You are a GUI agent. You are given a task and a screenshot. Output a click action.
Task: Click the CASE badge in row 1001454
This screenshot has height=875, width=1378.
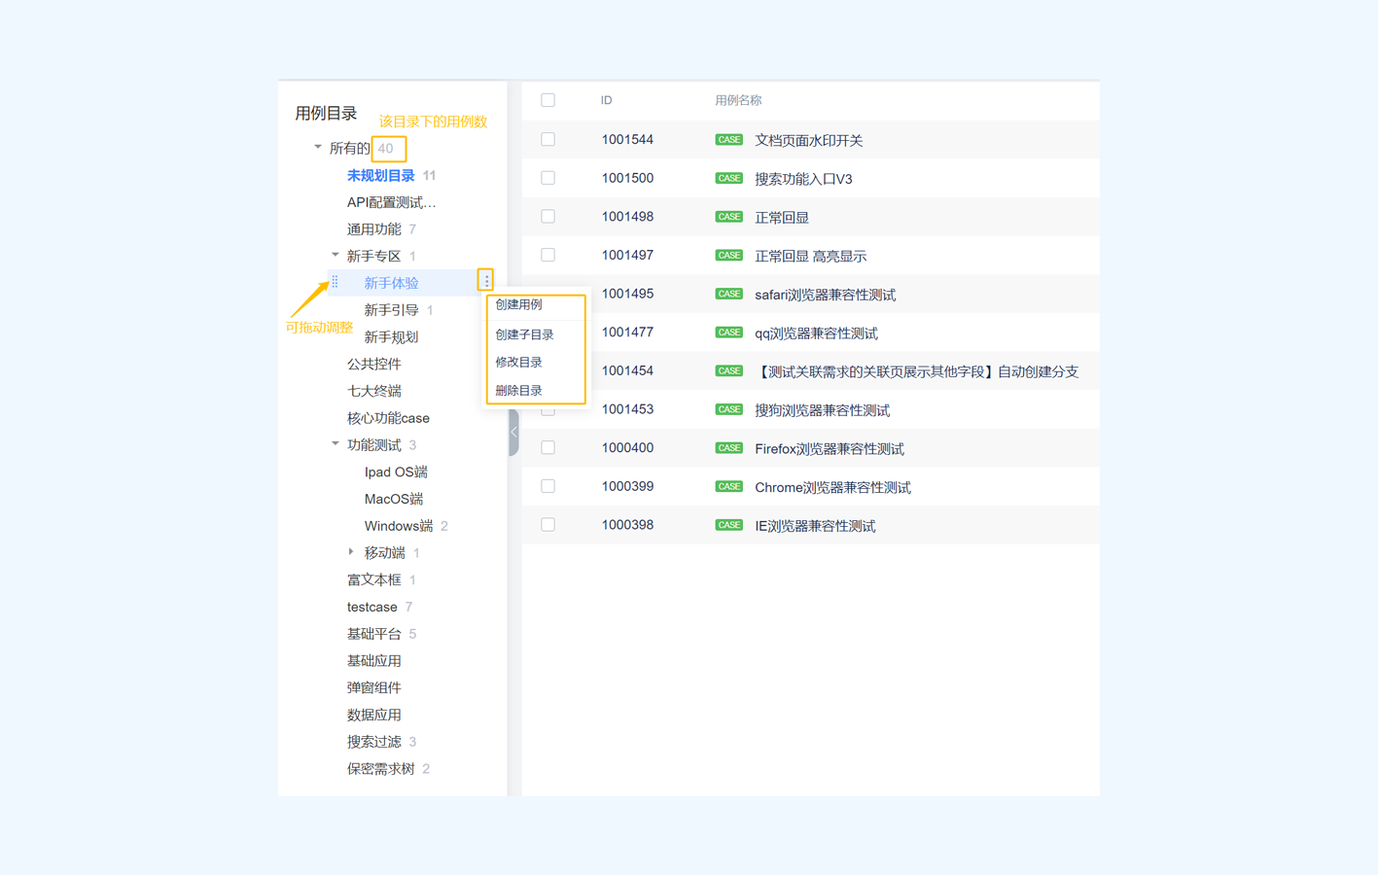728,371
